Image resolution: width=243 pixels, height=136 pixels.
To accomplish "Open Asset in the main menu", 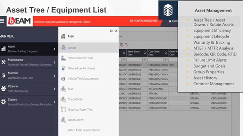I will (x=29, y=49).
